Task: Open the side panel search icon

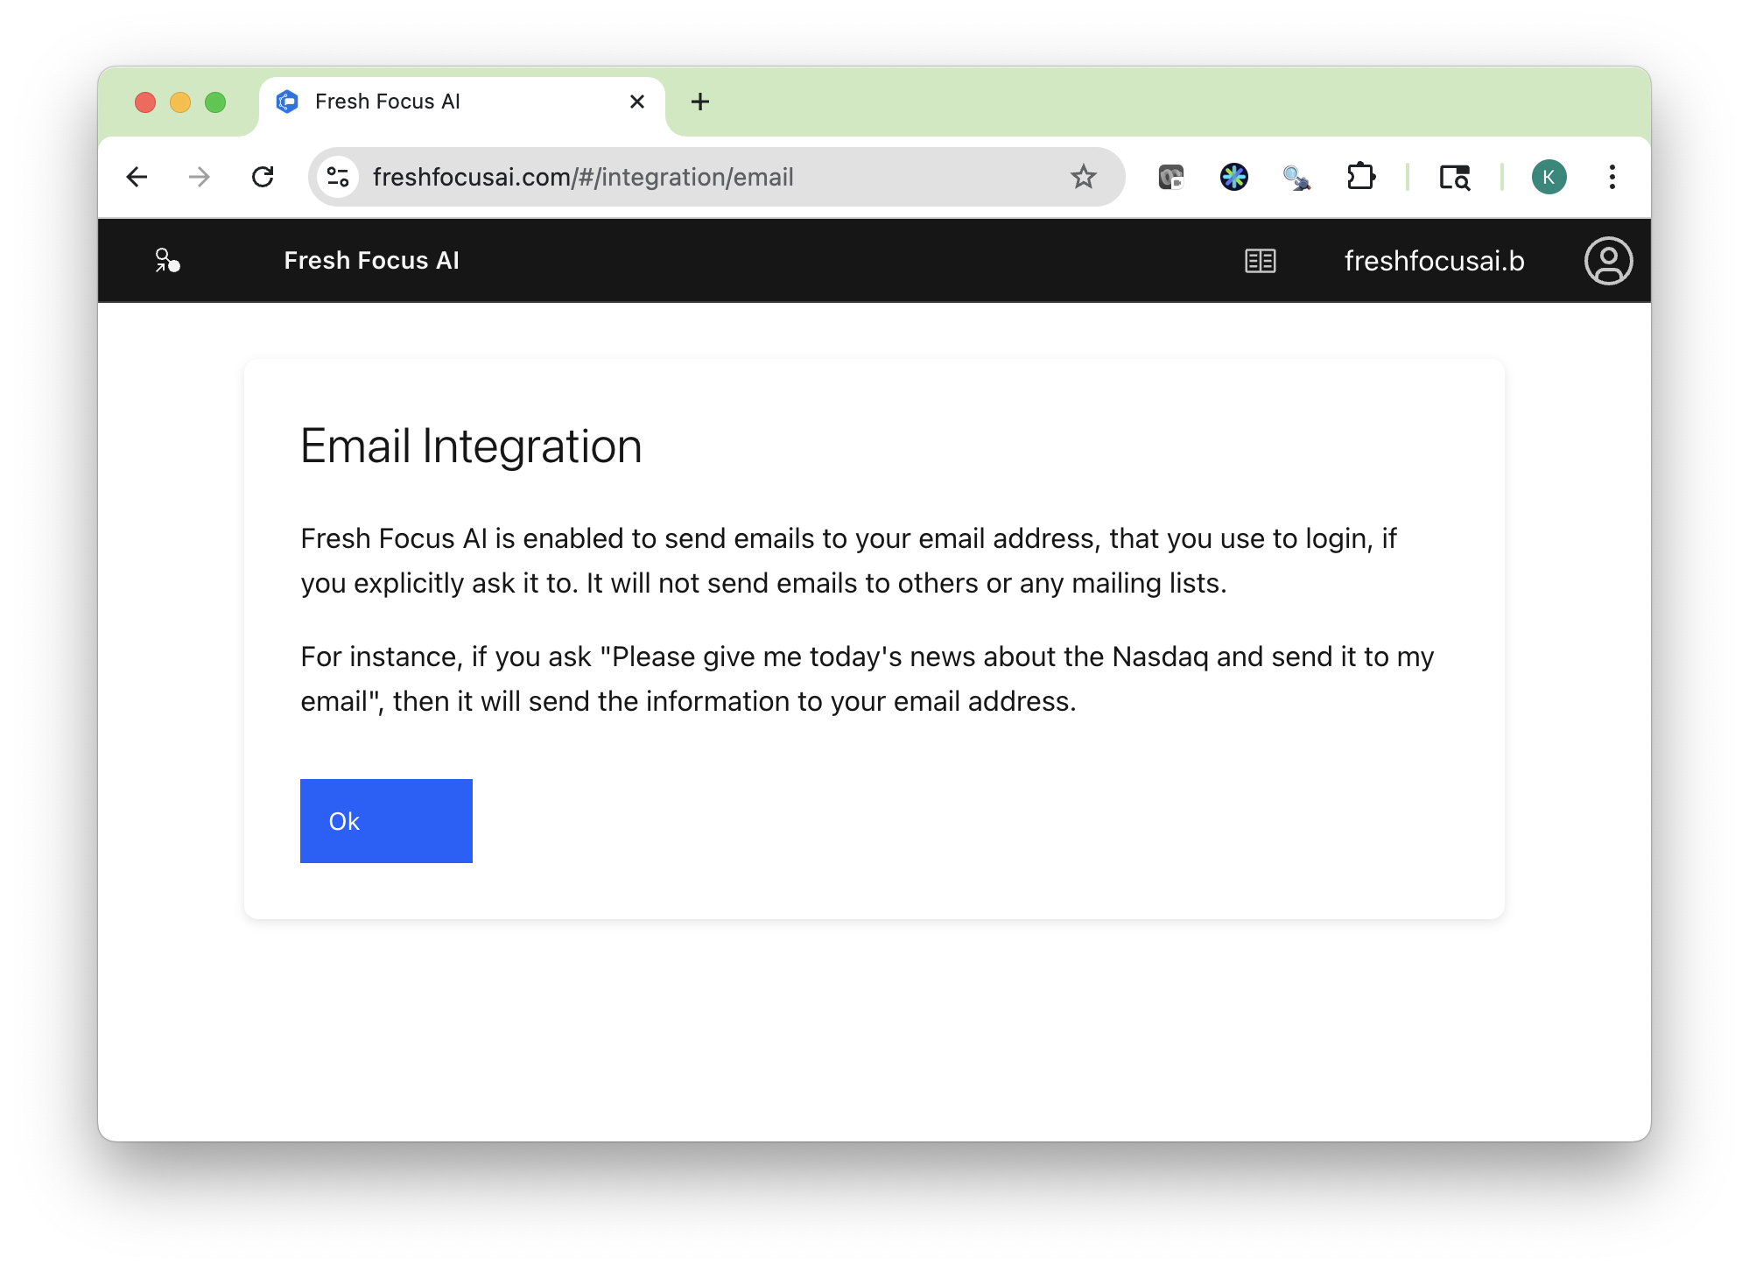Action: pyautogui.click(x=1453, y=177)
